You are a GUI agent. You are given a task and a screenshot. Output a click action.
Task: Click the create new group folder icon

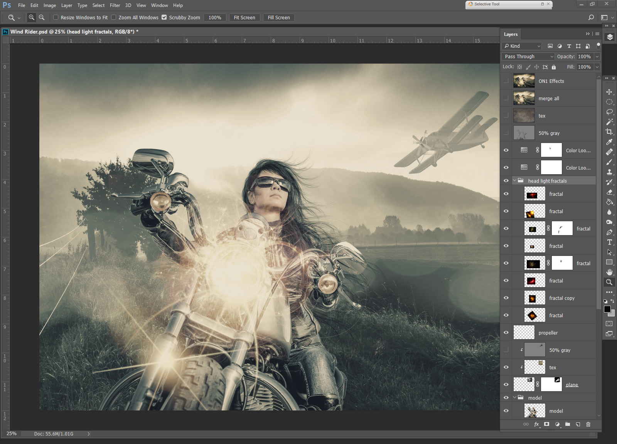click(x=567, y=424)
